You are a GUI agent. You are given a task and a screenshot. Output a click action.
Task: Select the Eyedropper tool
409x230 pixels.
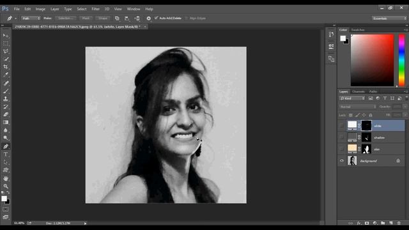[x=6, y=75]
